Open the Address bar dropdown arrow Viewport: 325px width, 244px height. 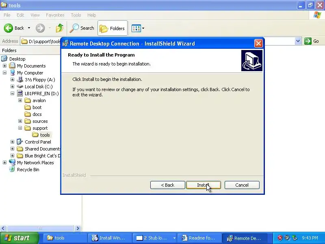[x=298, y=41]
